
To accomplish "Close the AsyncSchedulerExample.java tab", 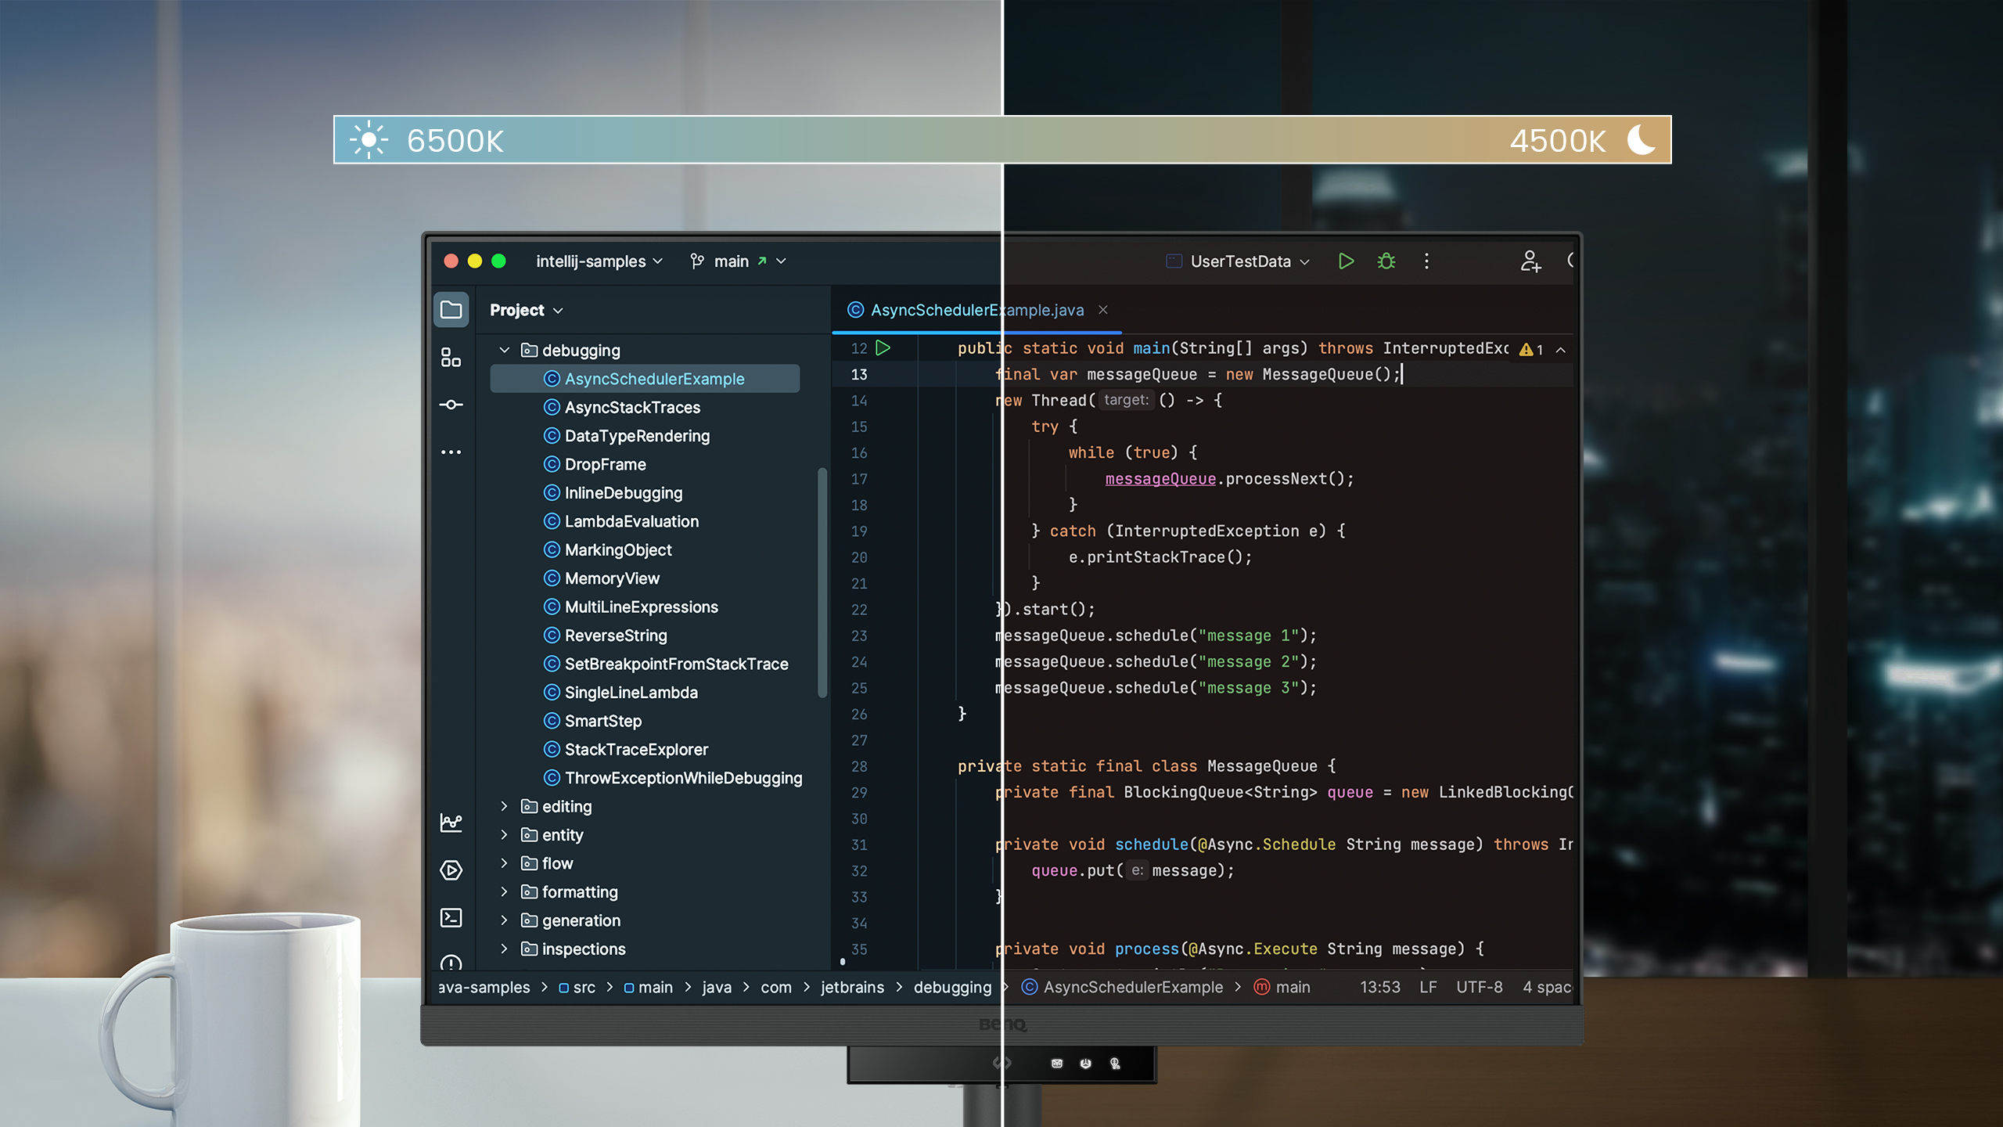I will (1103, 310).
